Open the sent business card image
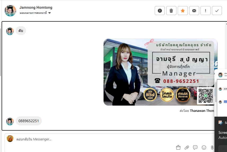 click(x=161, y=72)
